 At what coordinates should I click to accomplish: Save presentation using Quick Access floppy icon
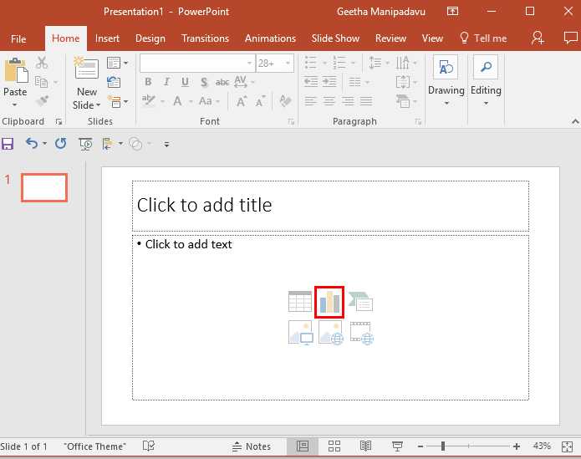coord(8,144)
